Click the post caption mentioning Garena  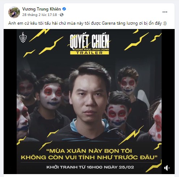87,23
